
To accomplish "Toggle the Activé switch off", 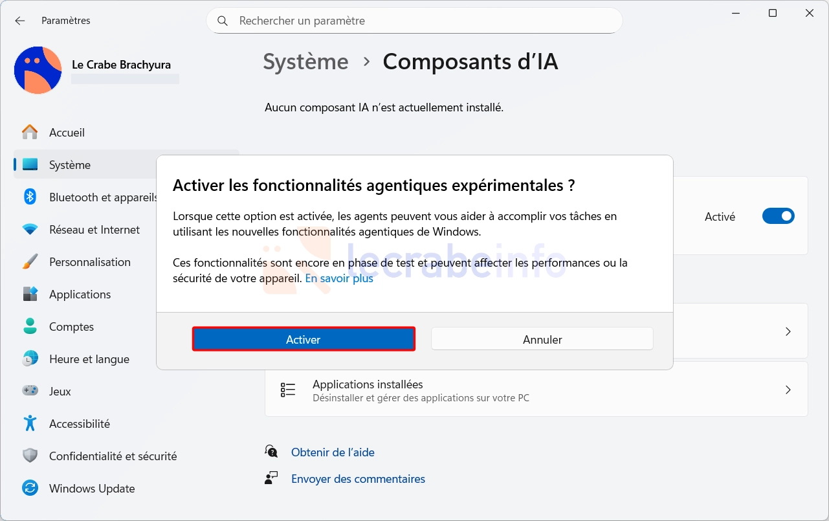I will [778, 217].
